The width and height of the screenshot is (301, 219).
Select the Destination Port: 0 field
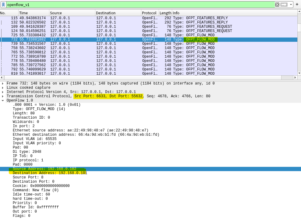pos(34,181)
